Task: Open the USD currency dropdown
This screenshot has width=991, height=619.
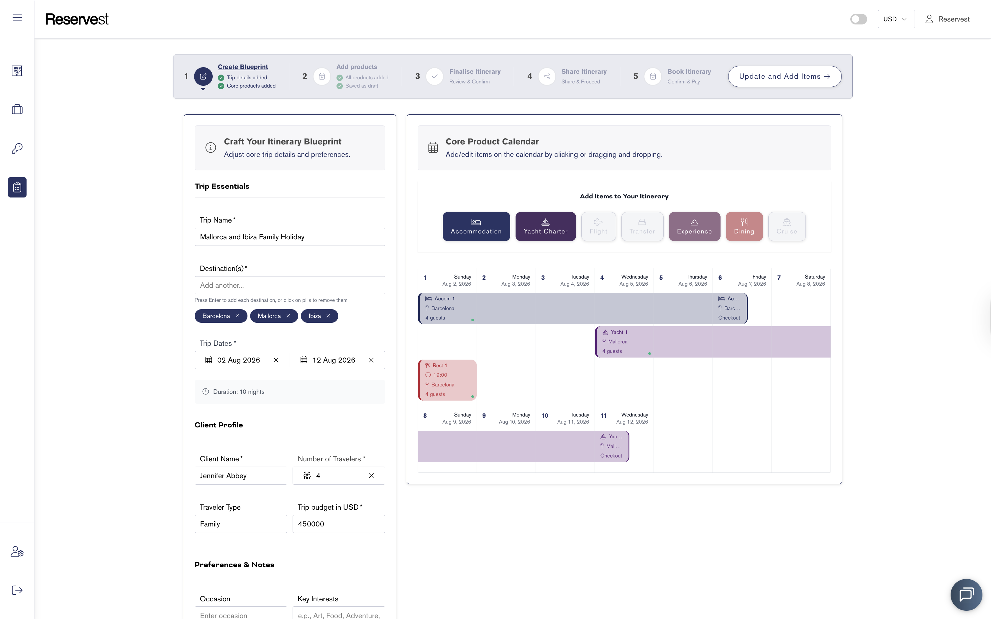Action: [x=895, y=19]
